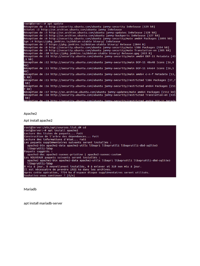
Task: Click the pkg.jenkins.io Release.gpg line
Action: pyautogui.click(x=88, y=53)
